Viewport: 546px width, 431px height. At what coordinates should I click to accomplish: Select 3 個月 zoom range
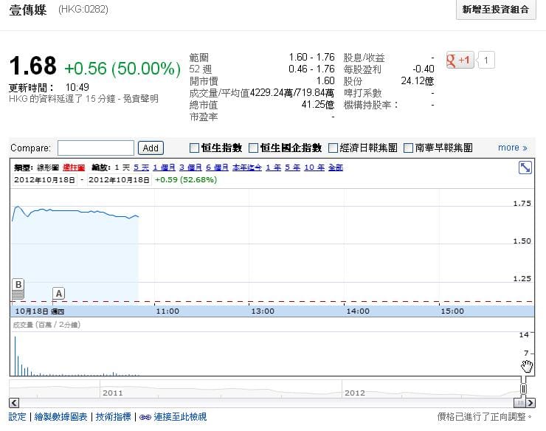coord(190,168)
